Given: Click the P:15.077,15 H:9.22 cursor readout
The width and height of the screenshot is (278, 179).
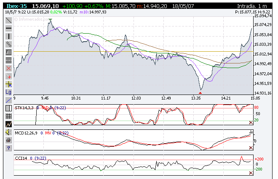Looking at the screenshot, I should tap(253, 12).
